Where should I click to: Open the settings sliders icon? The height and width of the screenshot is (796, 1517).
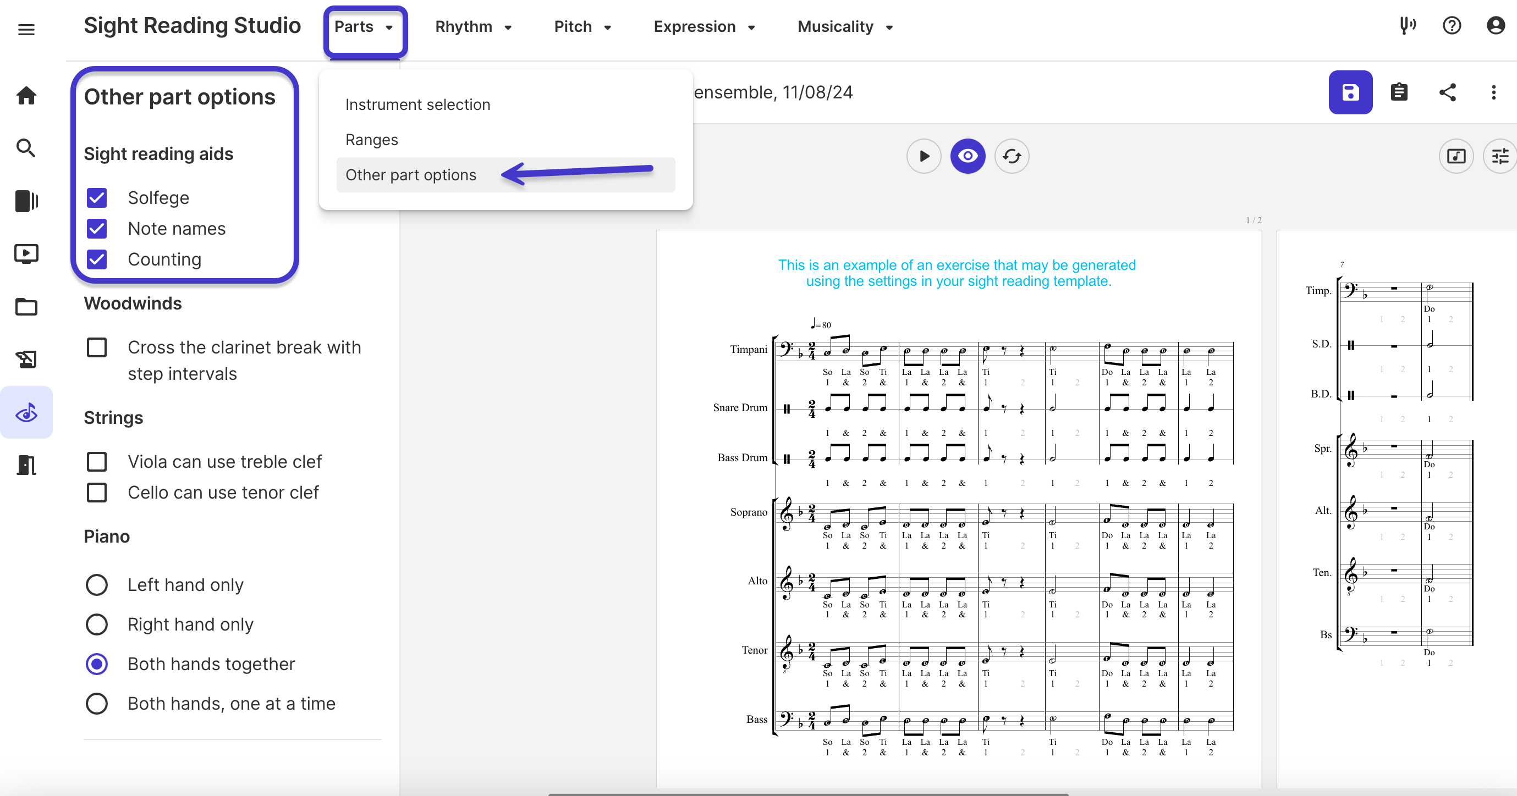coord(1499,156)
